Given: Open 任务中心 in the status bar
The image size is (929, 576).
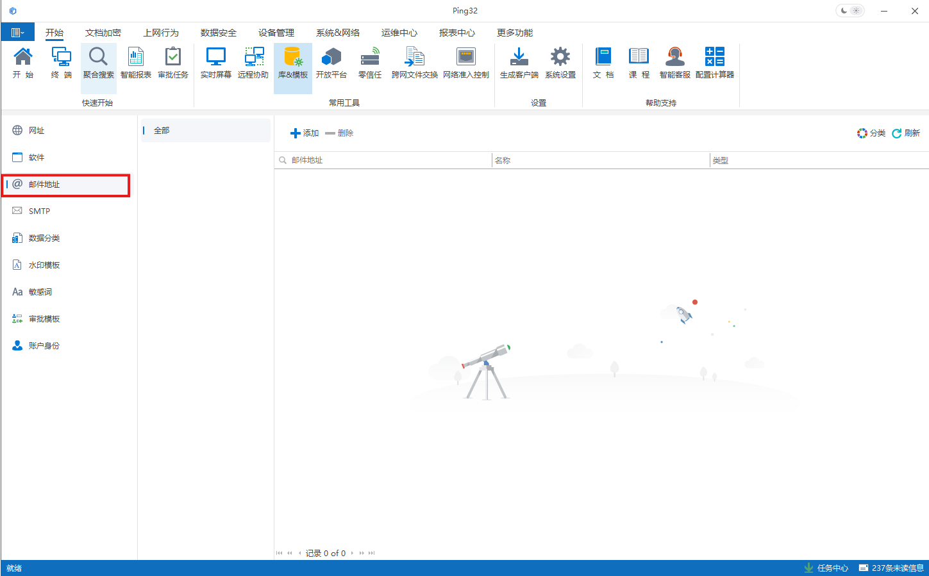Looking at the screenshot, I should (x=826, y=568).
